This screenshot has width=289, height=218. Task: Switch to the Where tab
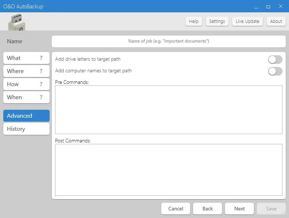26,71
